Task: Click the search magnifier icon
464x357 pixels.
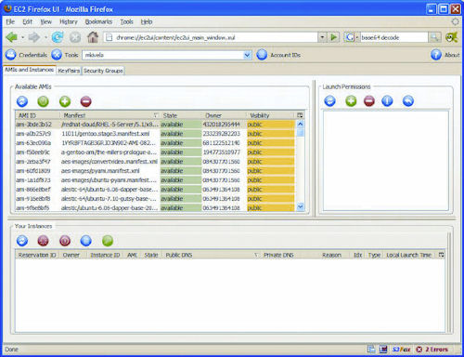Action: pos(434,37)
